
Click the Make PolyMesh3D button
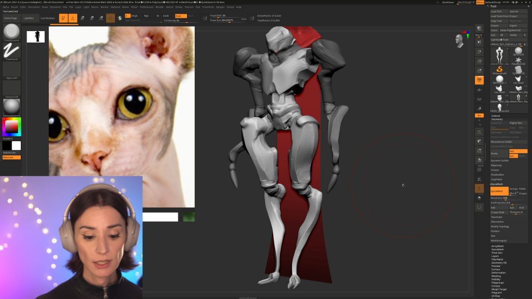[x=513, y=30]
